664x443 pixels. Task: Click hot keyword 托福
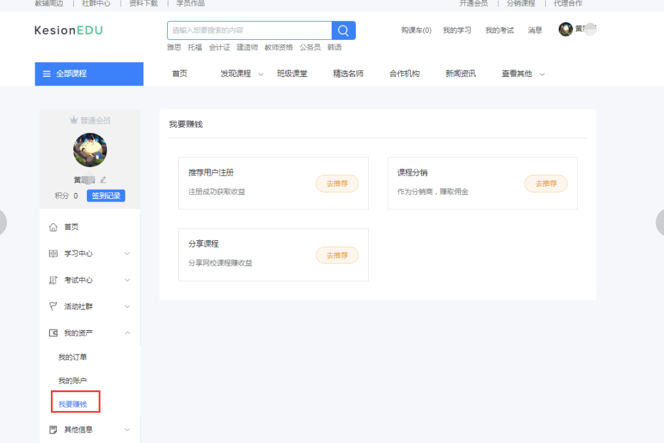coord(195,48)
